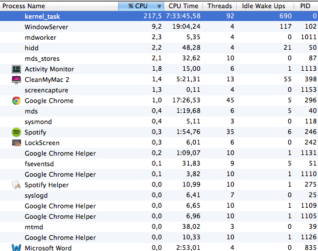
Task: Sort by CPU Time column header
Action: coord(184,6)
